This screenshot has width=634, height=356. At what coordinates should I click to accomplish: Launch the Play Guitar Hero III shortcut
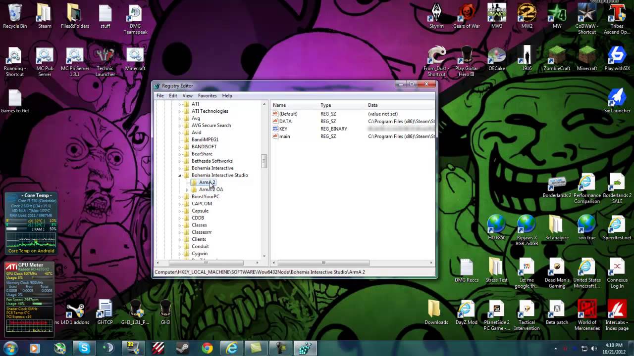click(x=467, y=62)
